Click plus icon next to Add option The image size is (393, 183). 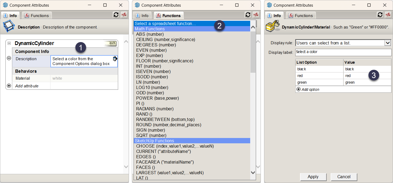pyautogui.click(x=298, y=90)
